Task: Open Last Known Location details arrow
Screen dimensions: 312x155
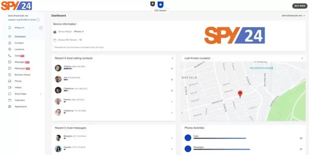Action: [x=302, y=58]
